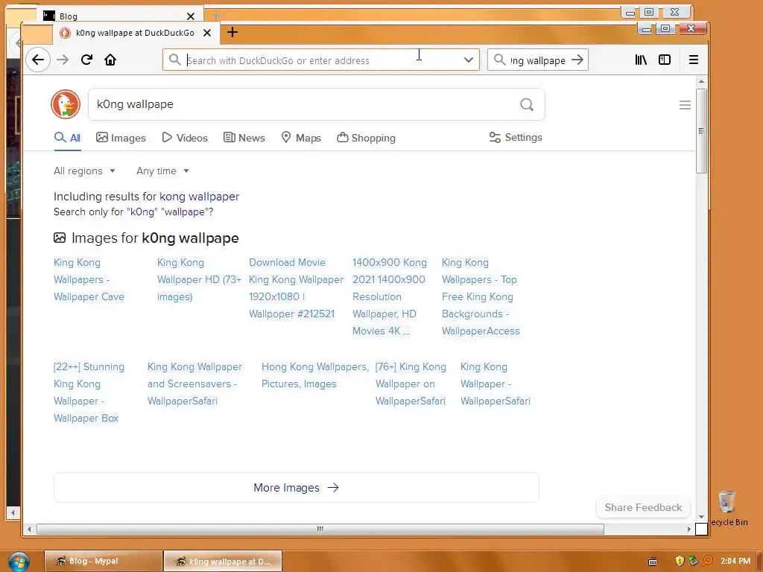Go back to the previous page
Image resolution: width=763 pixels, height=572 pixels.
(x=38, y=60)
